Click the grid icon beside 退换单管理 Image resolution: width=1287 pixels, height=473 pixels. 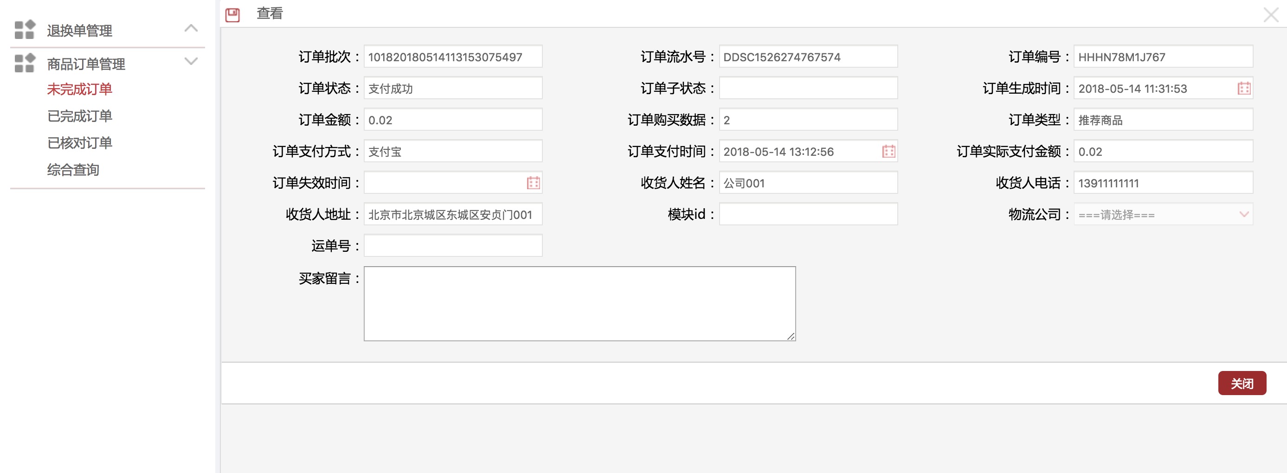click(25, 29)
